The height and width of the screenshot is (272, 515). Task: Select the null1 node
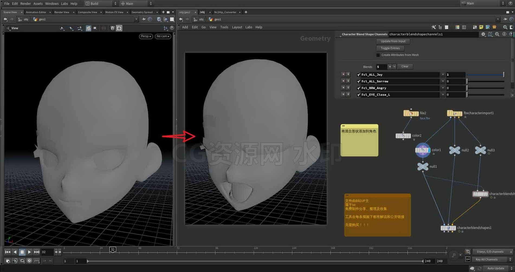(423, 167)
